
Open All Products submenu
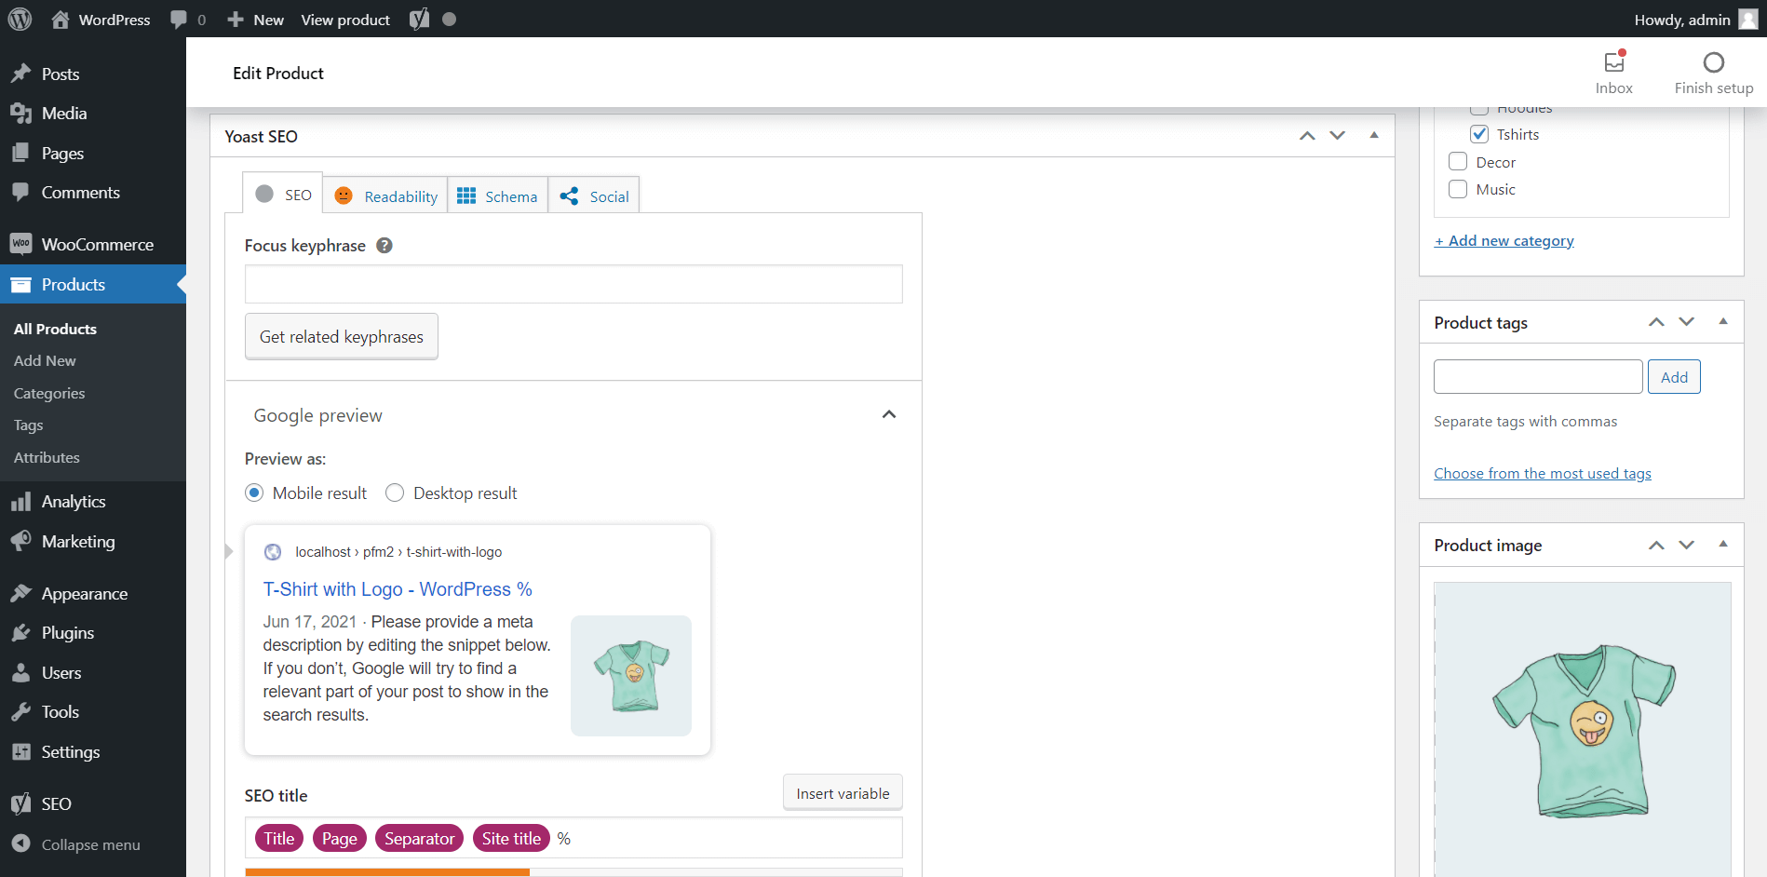click(55, 329)
